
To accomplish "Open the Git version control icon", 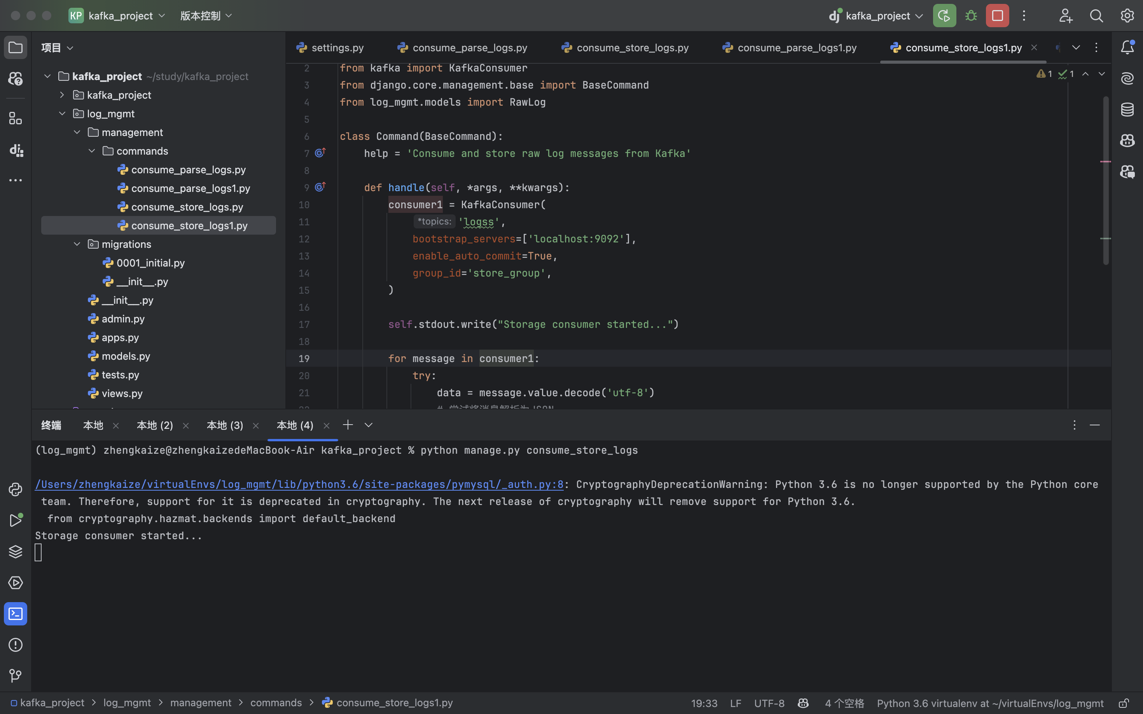I will [x=16, y=676].
